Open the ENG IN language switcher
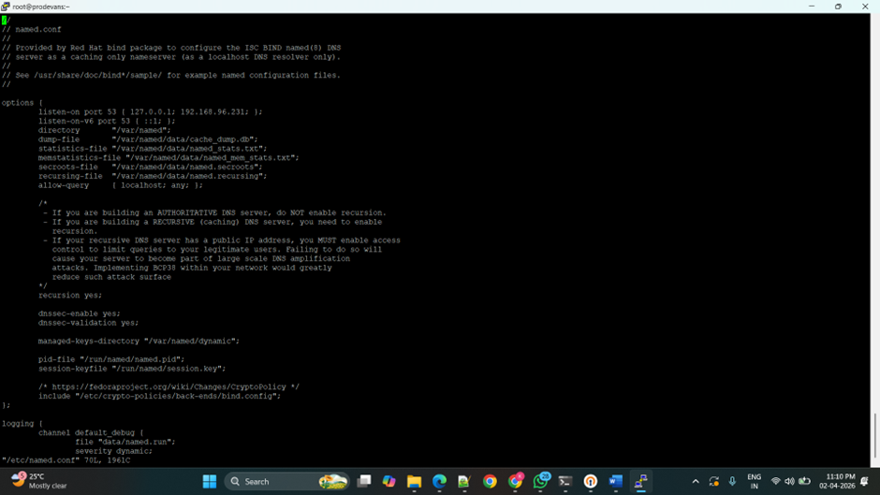The width and height of the screenshot is (880, 495). point(754,481)
